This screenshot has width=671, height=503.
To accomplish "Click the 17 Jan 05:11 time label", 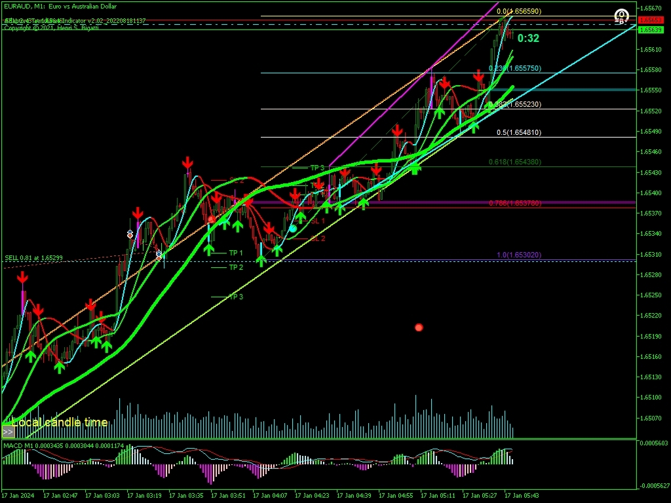I will tap(438, 496).
